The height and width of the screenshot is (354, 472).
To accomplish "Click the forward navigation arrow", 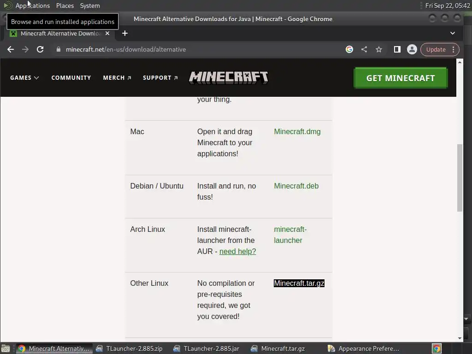I will click(25, 49).
